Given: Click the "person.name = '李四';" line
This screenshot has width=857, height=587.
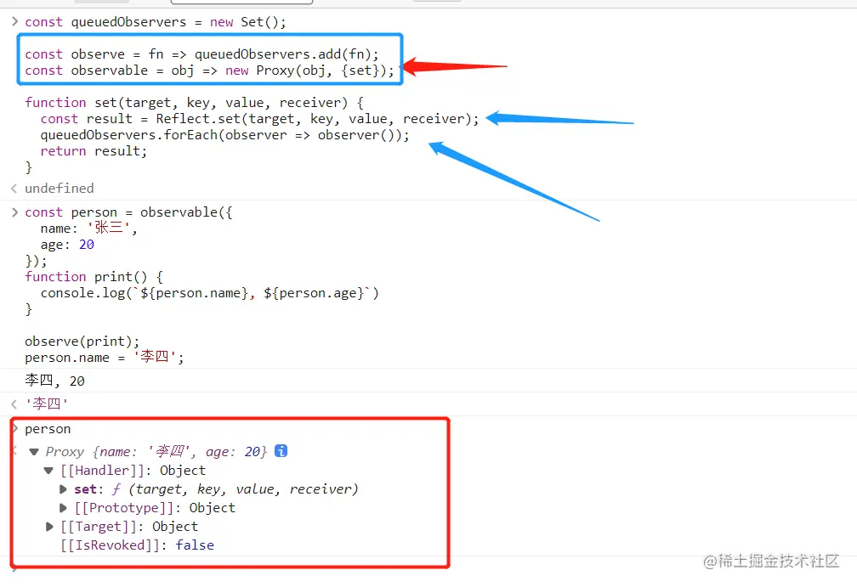Looking at the screenshot, I should click(x=105, y=357).
